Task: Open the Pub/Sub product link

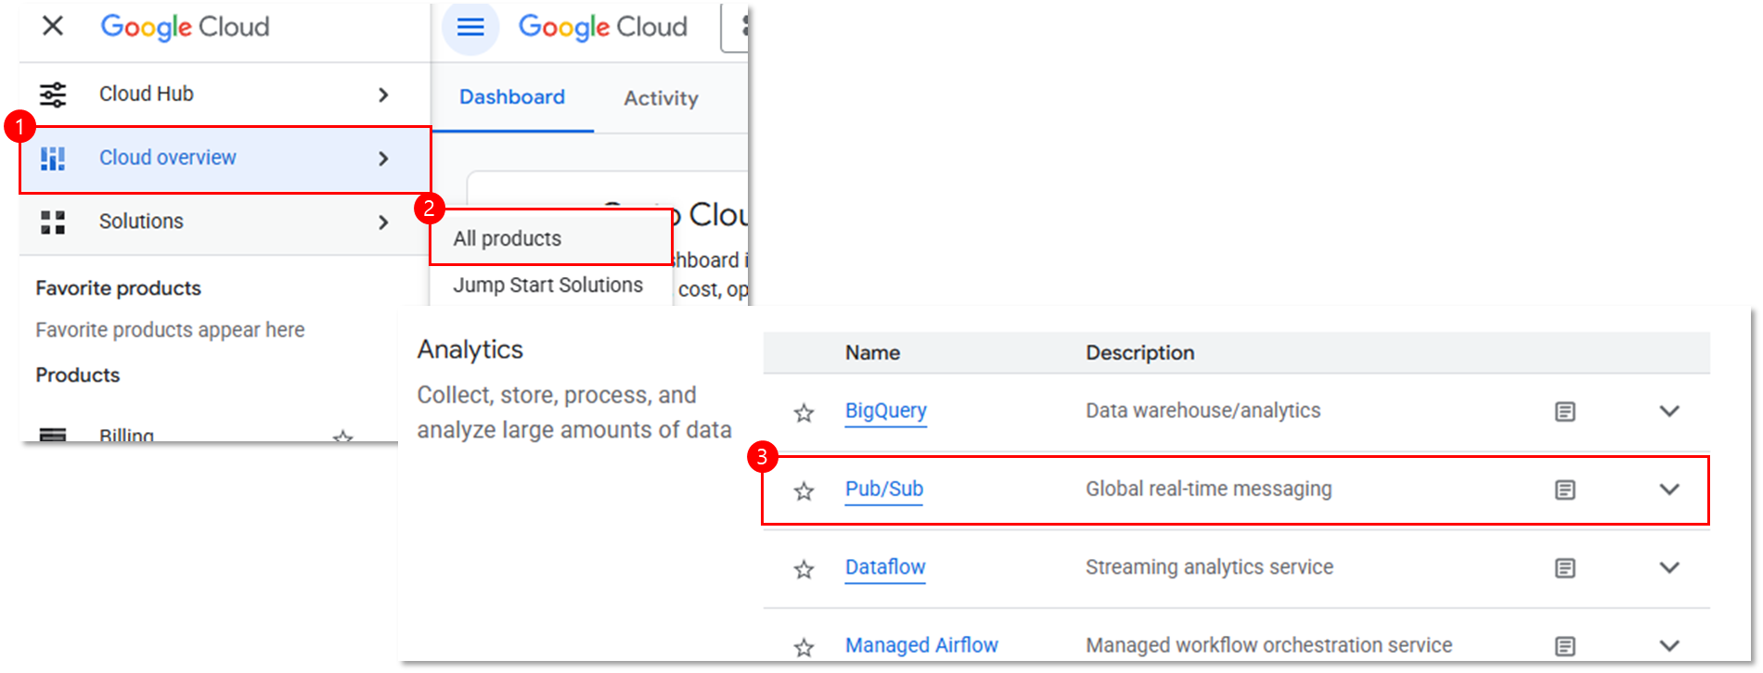Action: pyautogui.click(x=884, y=489)
